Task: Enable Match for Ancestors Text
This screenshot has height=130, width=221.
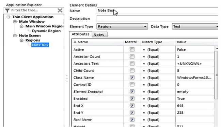Action: coord(132,63)
